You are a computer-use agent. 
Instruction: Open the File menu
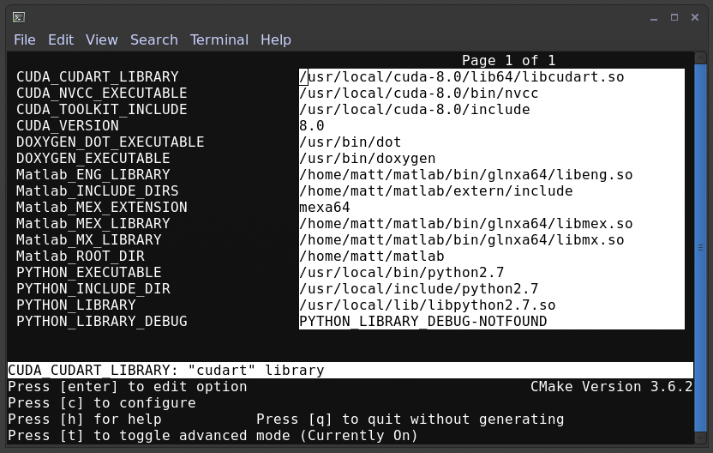(25, 40)
